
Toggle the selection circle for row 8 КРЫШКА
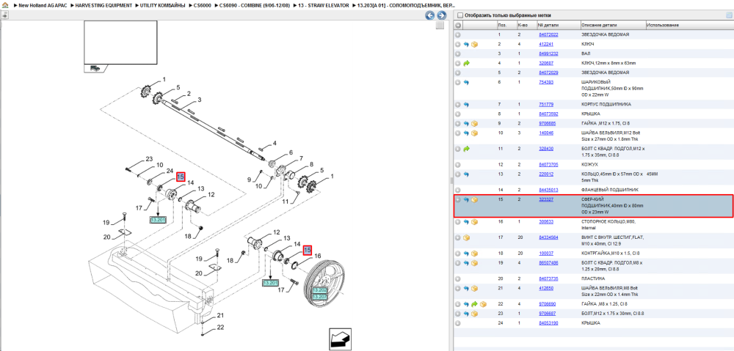[x=458, y=114]
